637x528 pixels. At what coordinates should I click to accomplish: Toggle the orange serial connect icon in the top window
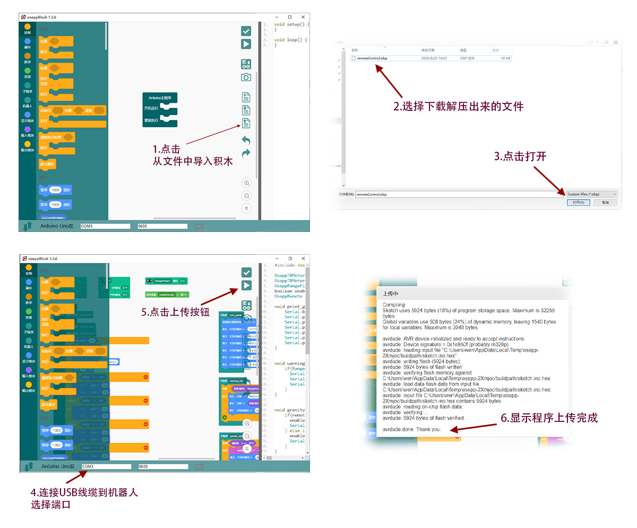click(x=199, y=226)
